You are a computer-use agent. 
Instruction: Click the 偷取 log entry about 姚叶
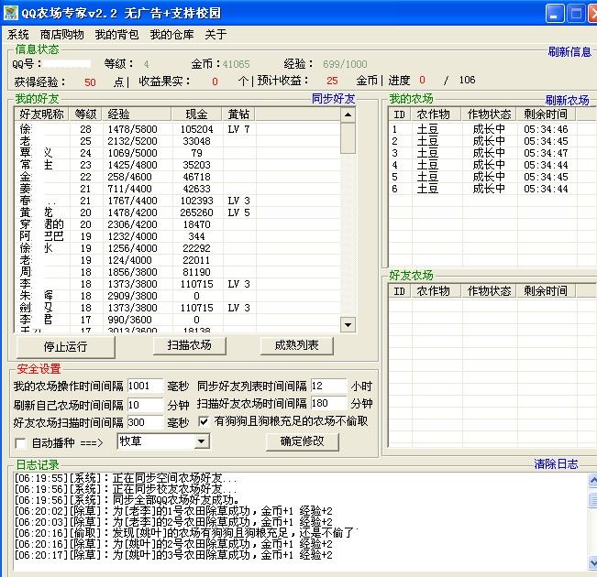tap(186, 533)
